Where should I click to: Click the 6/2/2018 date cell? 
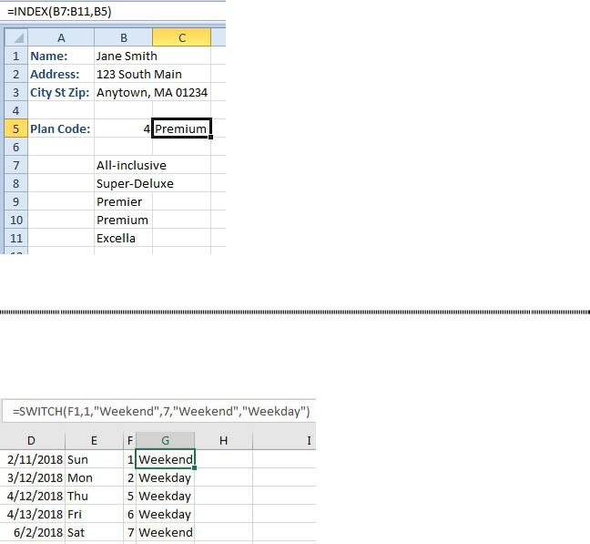pos(33,532)
